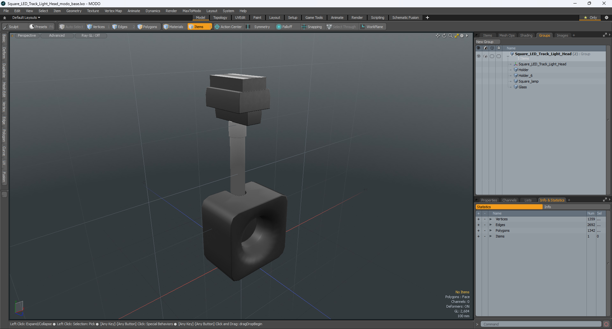Click the mesh icon next to Glass

coord(516,87)
